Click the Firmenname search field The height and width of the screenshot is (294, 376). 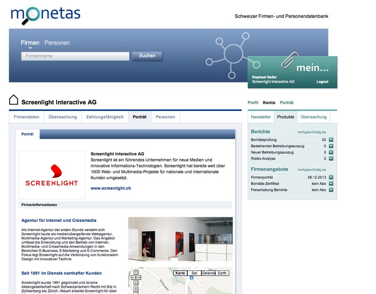tap(75, 56)
